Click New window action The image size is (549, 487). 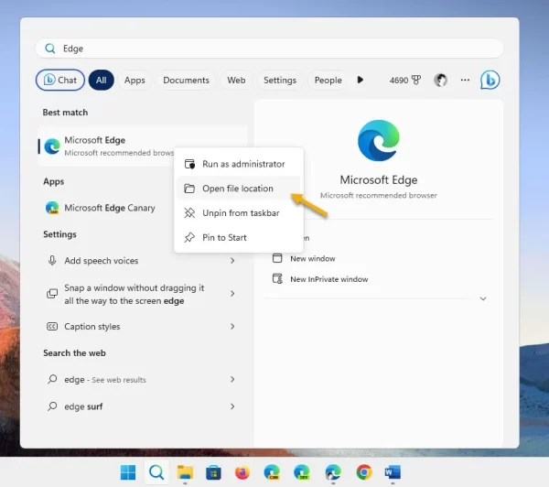(313, 258)
